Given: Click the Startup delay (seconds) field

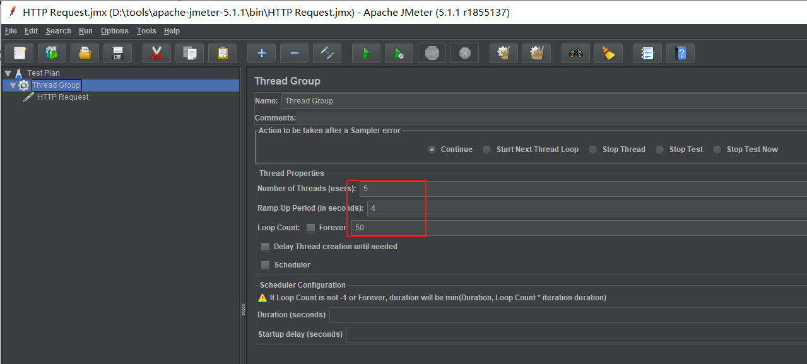Looking at the screenshot, I should [x=577, y=334].
